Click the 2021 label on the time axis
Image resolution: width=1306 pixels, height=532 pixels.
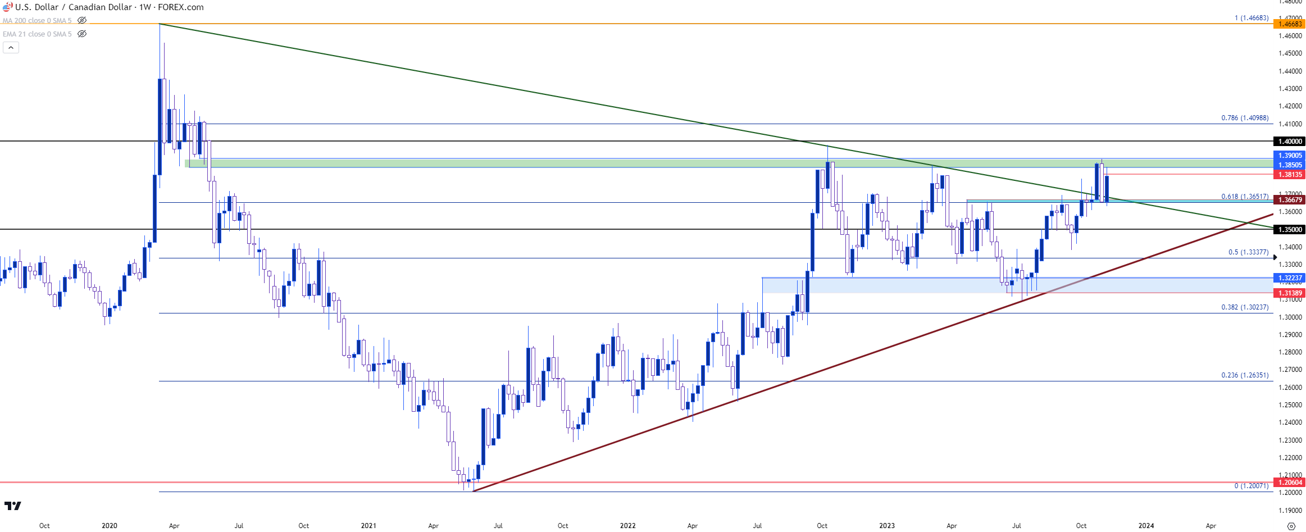(x=368, y=526)
